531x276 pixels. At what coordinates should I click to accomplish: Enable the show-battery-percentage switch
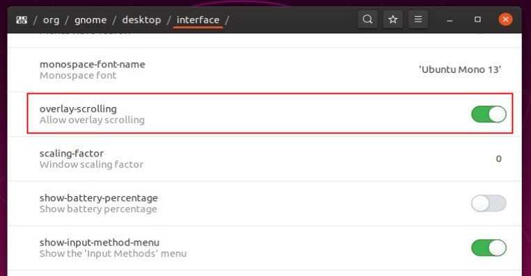click(488, 204)
